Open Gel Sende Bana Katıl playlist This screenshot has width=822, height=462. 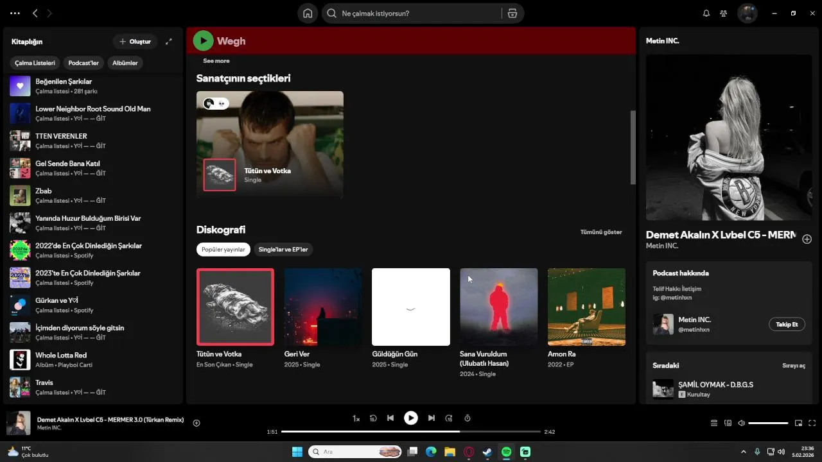93,168
